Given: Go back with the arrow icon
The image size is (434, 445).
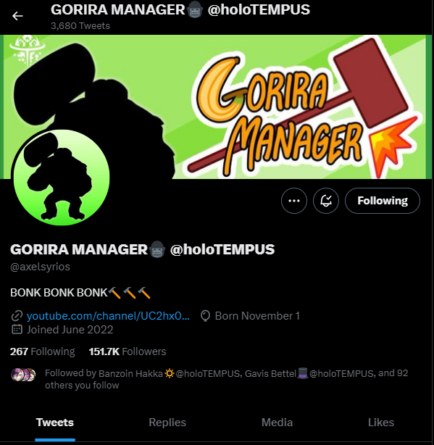Looking at the screenshot, I should (x=17, y=16).
